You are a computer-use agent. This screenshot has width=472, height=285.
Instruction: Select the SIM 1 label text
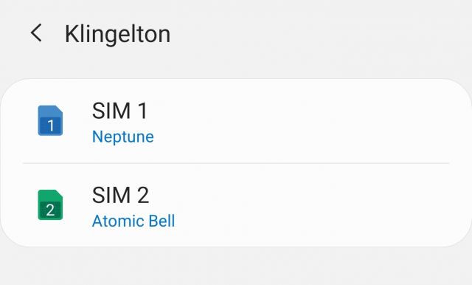(x=119, y=111)
